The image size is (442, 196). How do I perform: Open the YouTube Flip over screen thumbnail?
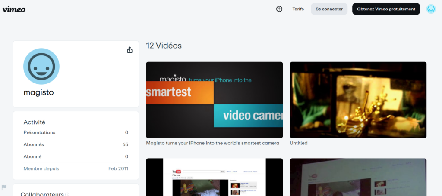(214, 177)
